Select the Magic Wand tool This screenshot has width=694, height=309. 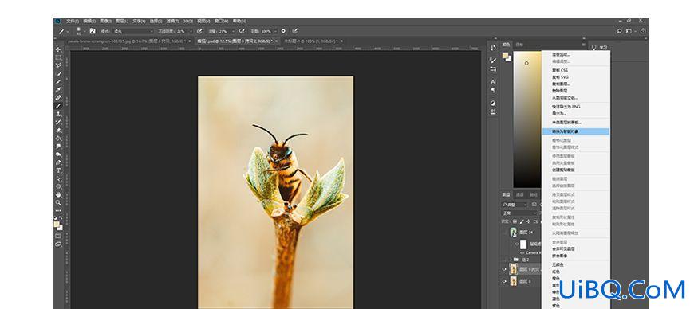58,73
